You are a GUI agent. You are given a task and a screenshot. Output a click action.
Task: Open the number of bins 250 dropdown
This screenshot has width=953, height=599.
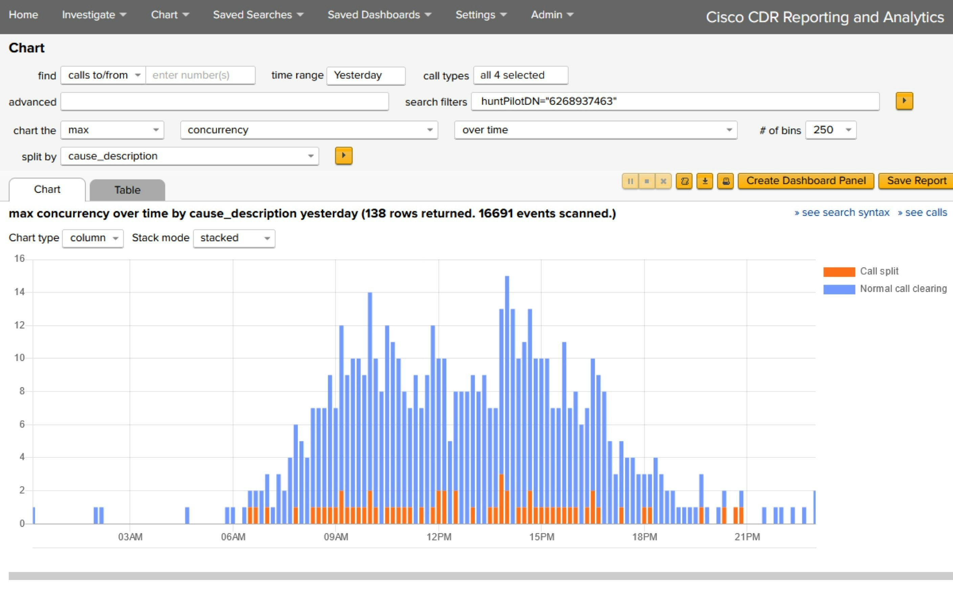(831, 130)
